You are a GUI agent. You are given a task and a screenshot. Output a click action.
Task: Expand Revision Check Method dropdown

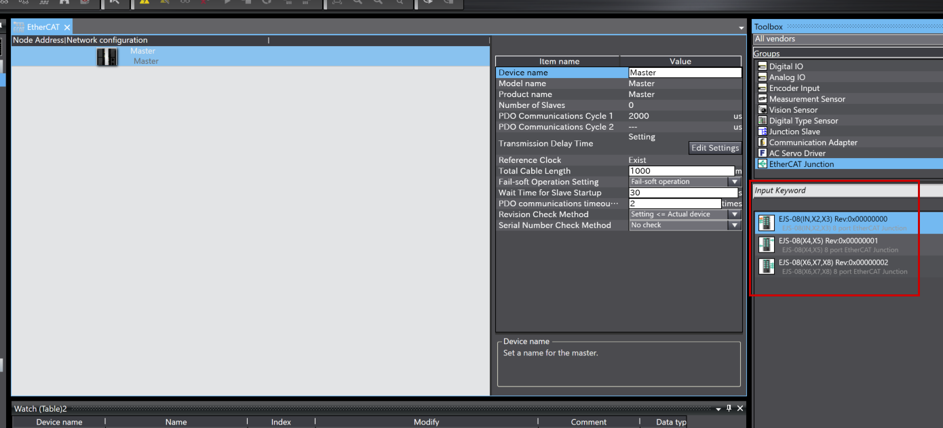pos(734,214)
